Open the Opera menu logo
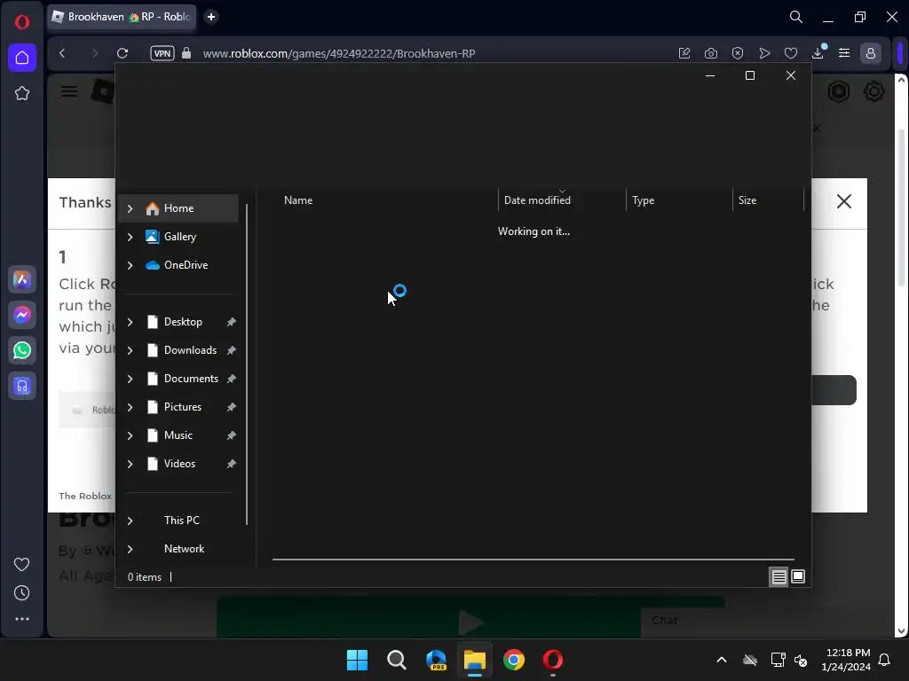The height and width of the screenshot is (681, 909). pos(22,22)
